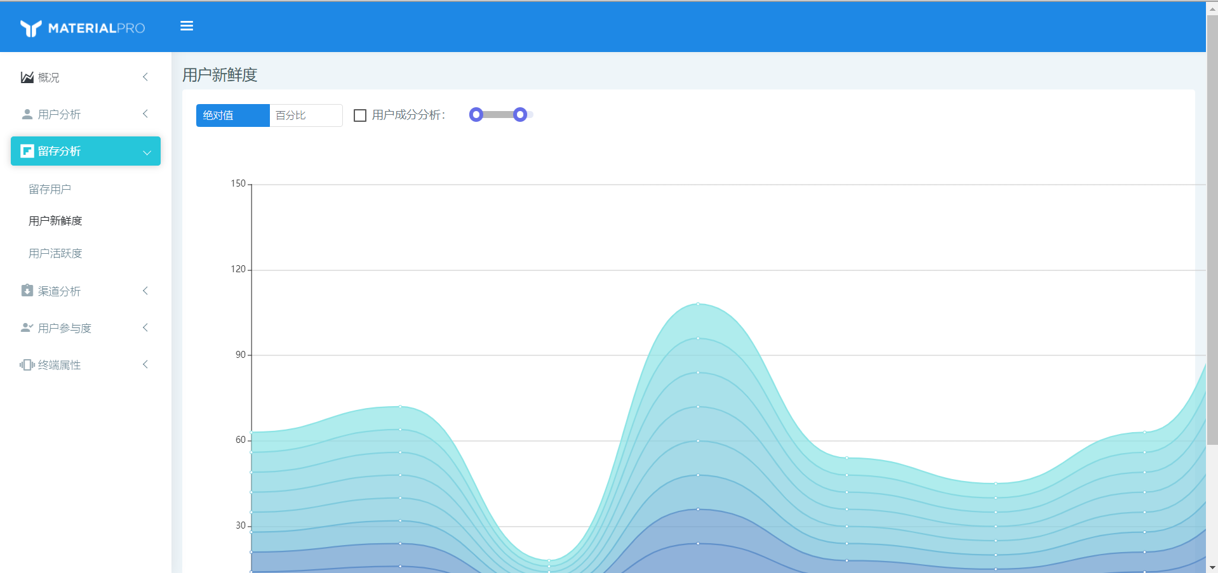Click the 90 y-axis label
This screenshot has height=573, width=1218.
pyautogui.click(x=241, y=355)
